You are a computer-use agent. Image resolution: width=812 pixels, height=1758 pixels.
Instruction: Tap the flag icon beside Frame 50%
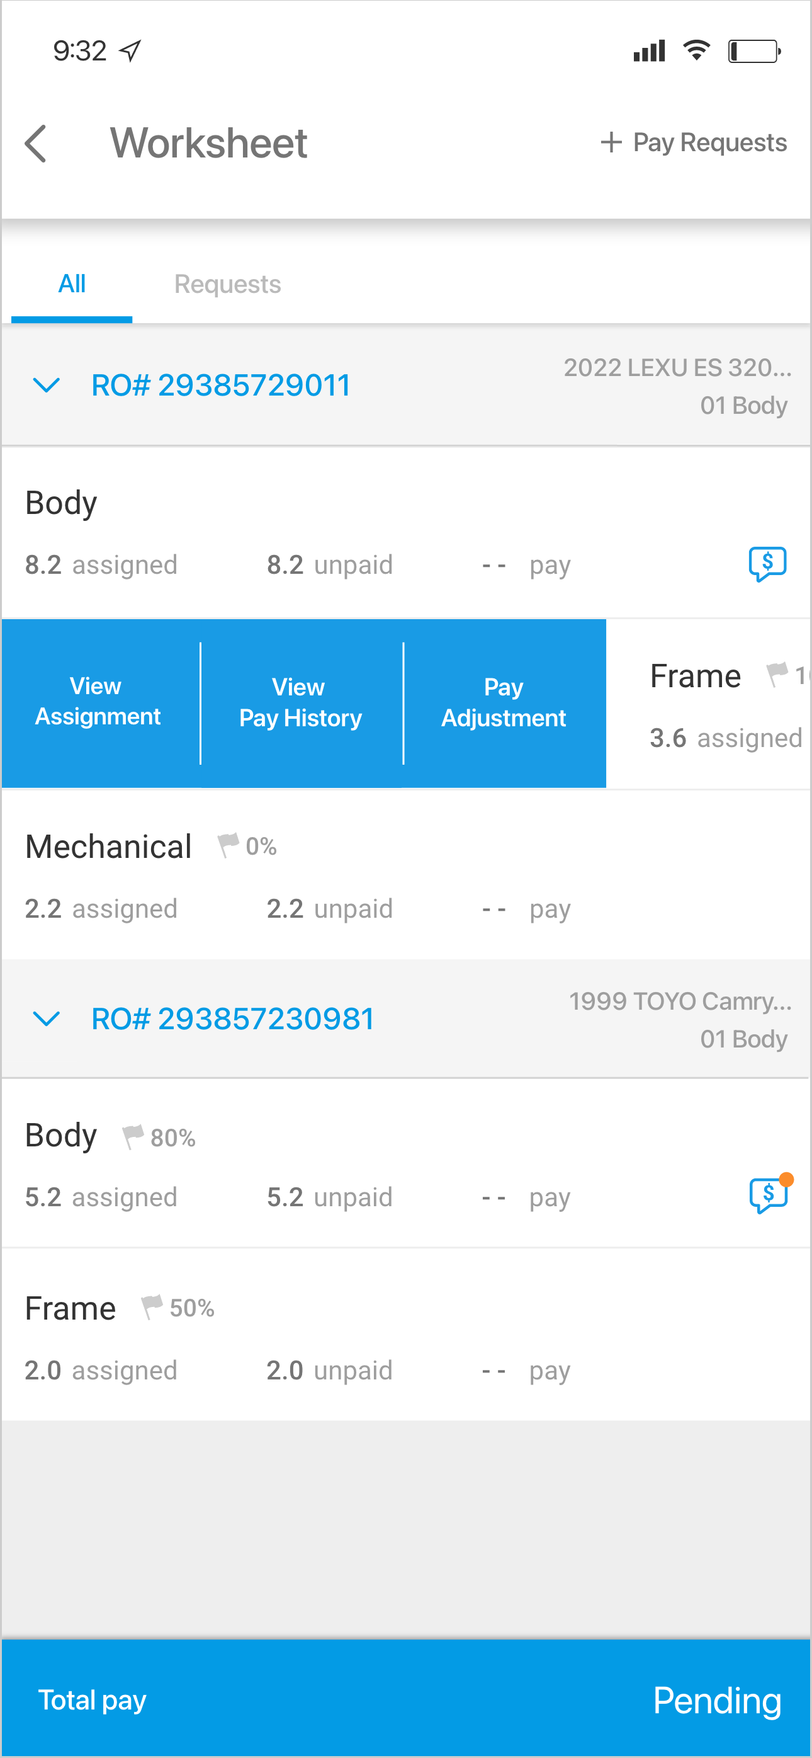pyautogui.click(x=151, y=1308)
